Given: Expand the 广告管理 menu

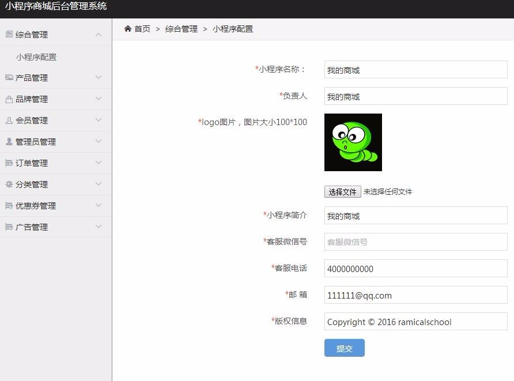Looking at the screenshot, I should (x=98, y=227).
